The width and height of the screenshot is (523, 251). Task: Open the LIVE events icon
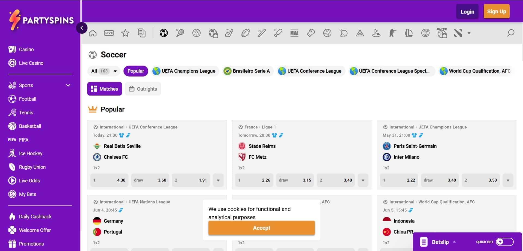coord(109,33)
